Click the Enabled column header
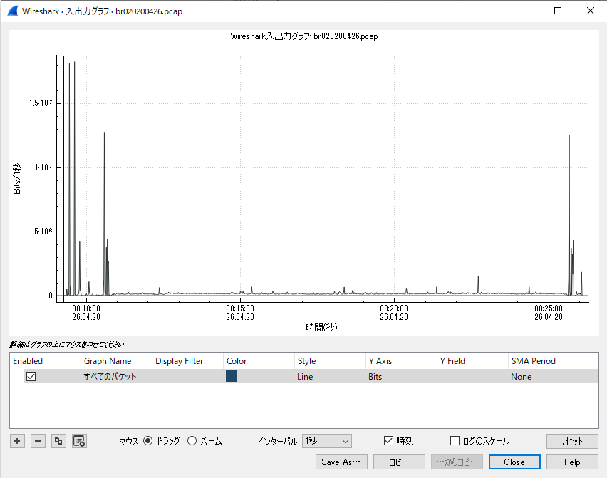 point(46,361)
